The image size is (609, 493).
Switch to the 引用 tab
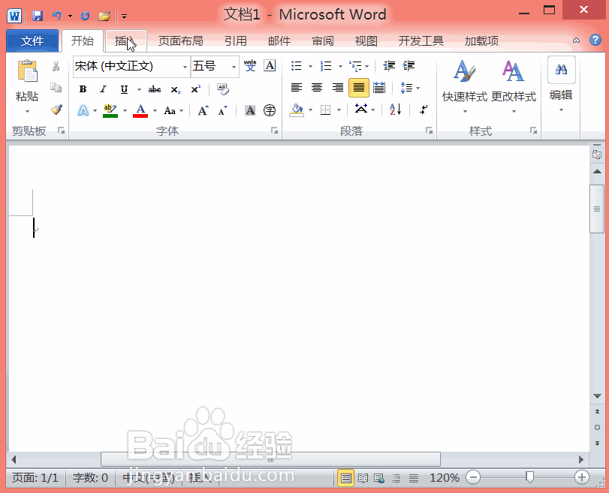click(235, 41)
